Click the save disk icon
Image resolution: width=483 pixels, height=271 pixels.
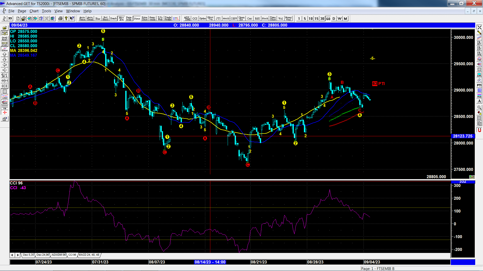[x=24, y=19]
